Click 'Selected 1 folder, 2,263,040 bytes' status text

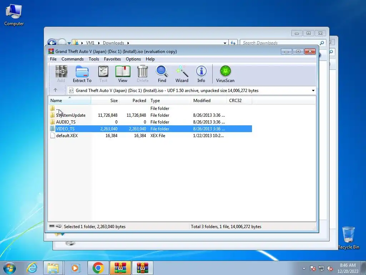(95, 226)
